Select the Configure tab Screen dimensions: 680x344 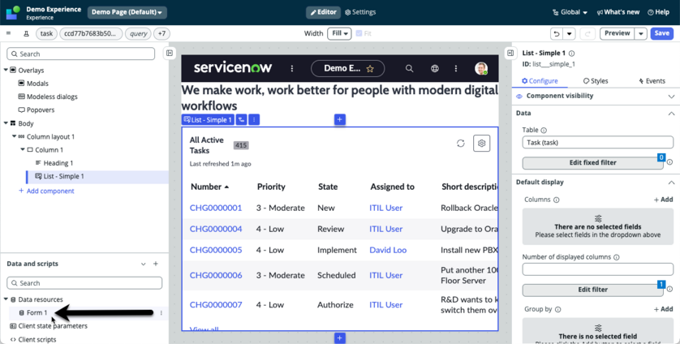point(540,80)
